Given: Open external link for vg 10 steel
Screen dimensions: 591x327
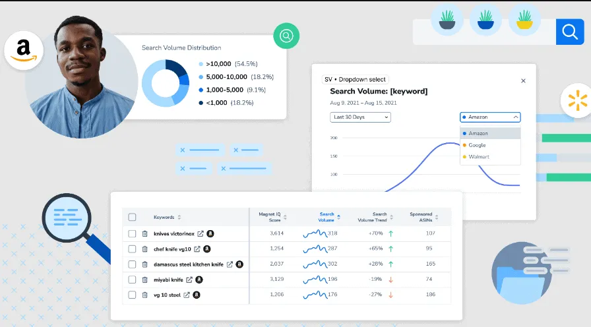Looking at the screenshot, I should pos(187,295).
